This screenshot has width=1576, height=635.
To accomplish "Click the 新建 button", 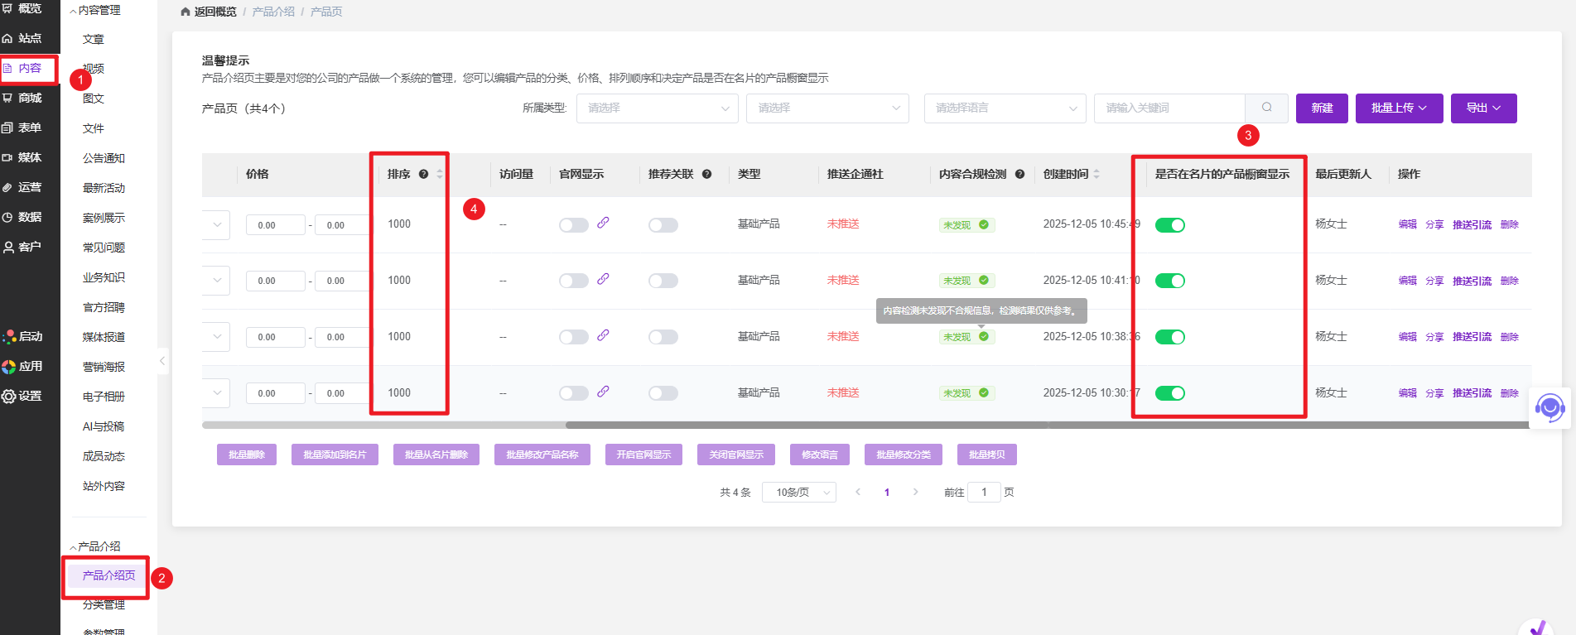I will [1322, 108].
